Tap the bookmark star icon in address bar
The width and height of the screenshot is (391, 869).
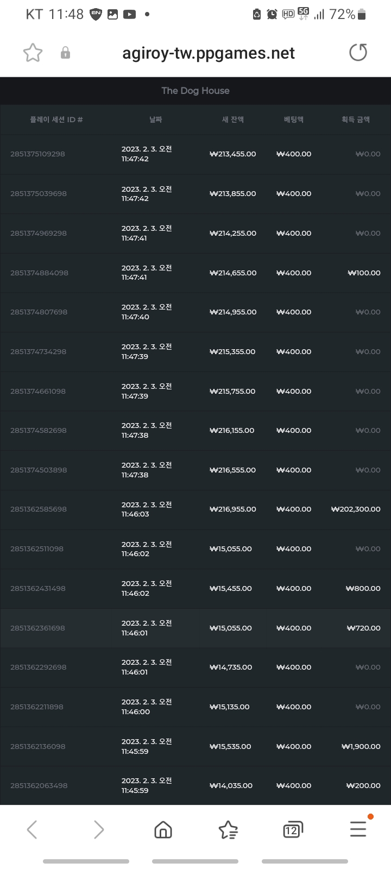pos(33,53)
